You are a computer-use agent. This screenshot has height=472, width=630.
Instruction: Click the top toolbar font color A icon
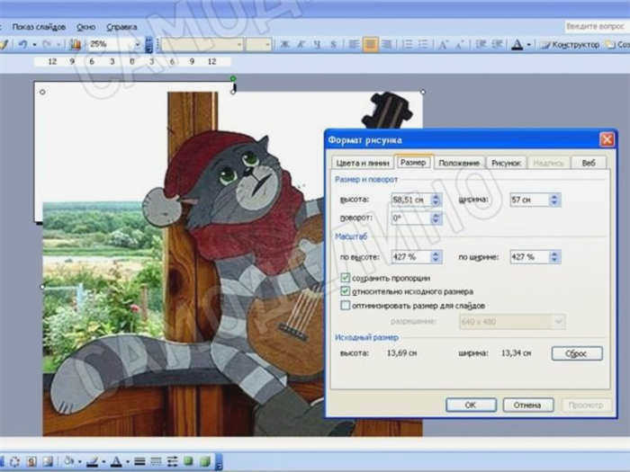[517, 45]
